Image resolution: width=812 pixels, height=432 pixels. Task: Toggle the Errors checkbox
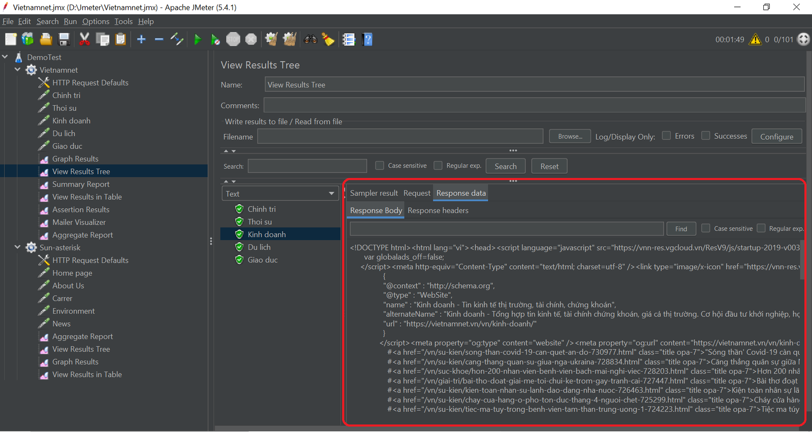pos(666,136)
